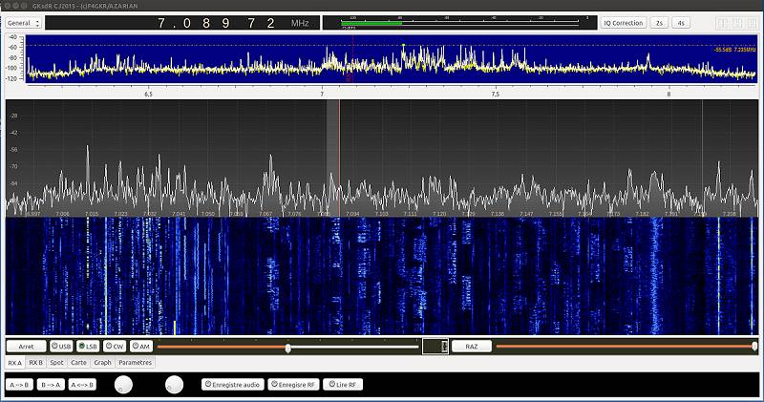The image size is (764, 402).
Task: Switch to the RX B tab
Action: coord(36,363)
